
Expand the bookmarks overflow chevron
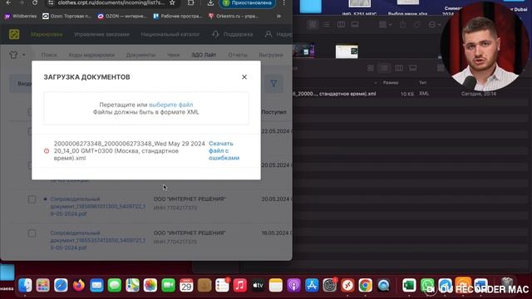278,16
